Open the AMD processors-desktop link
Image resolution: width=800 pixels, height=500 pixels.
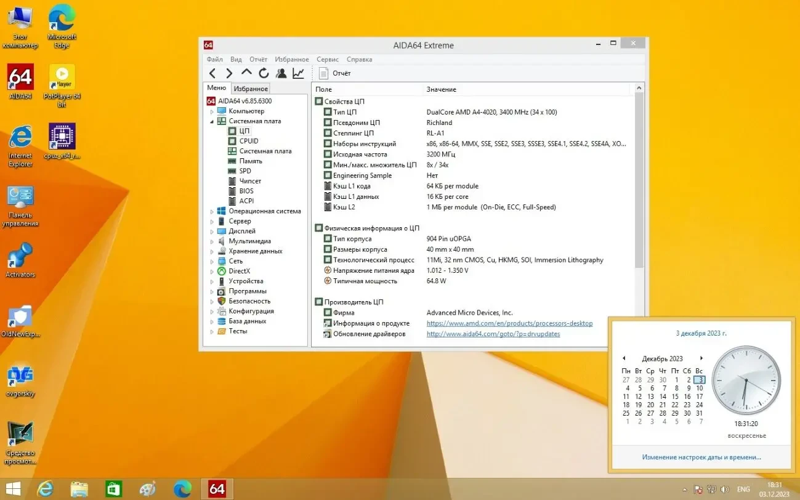[509, 323]
